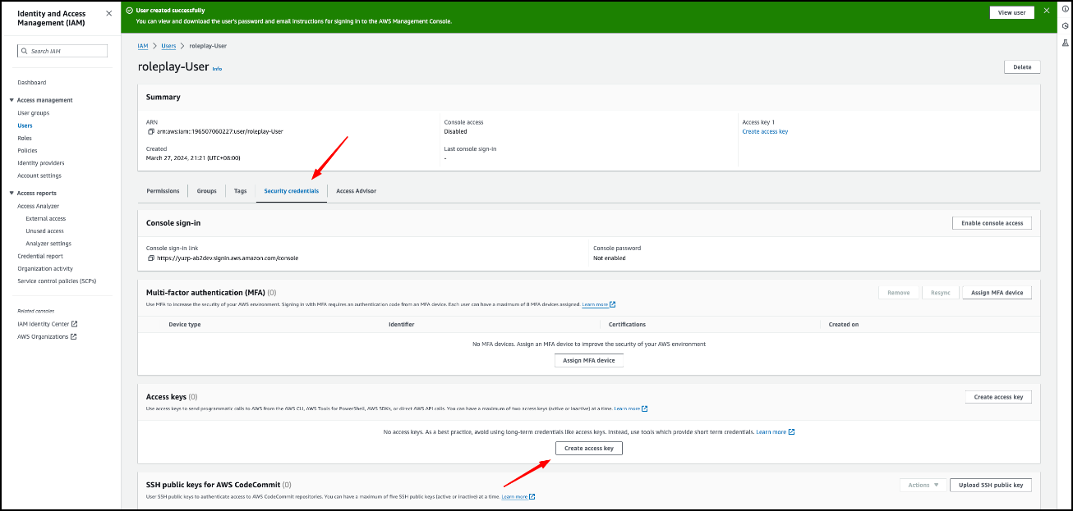The width and height of the screenshot is (1073, 511).
Task: Open the MFA section Learn more link
Action: tap(599, 304)
